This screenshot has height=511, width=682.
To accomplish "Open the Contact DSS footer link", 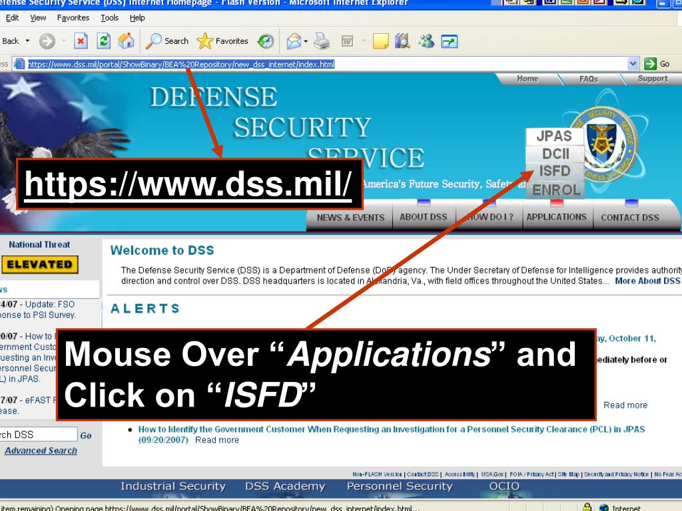I will pos(423,474).
